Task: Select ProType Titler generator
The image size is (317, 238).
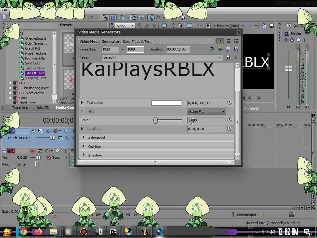Action: click(35, 58)
